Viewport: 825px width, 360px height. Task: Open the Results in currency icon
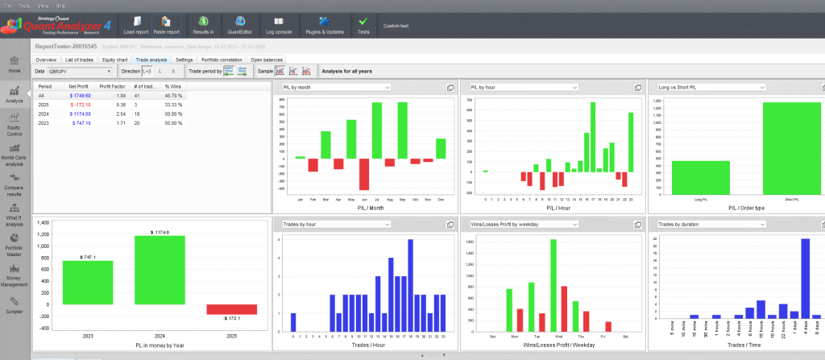[203, 24]
